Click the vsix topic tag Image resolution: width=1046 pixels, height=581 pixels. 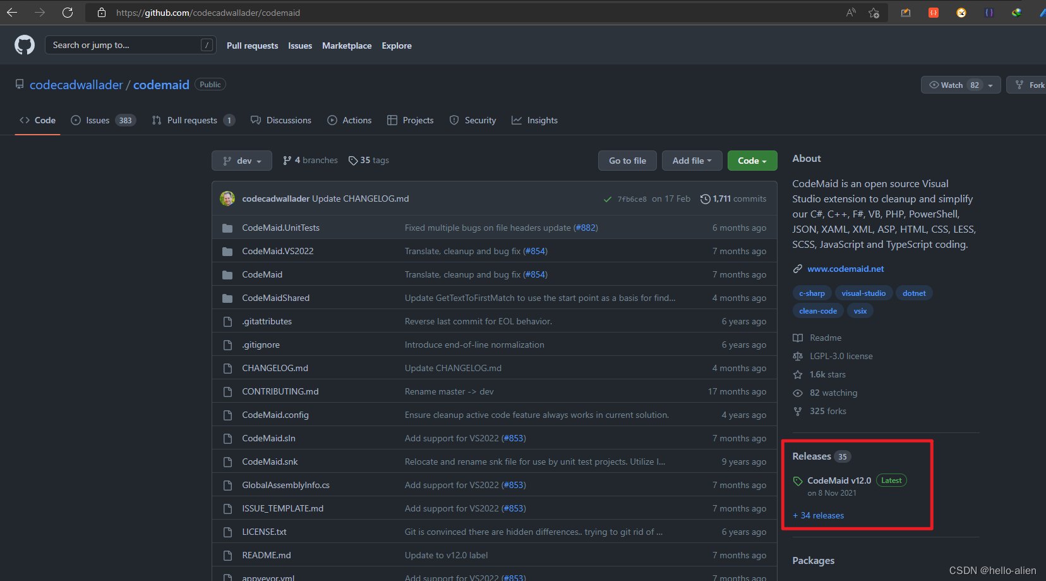tap(860, 311)
